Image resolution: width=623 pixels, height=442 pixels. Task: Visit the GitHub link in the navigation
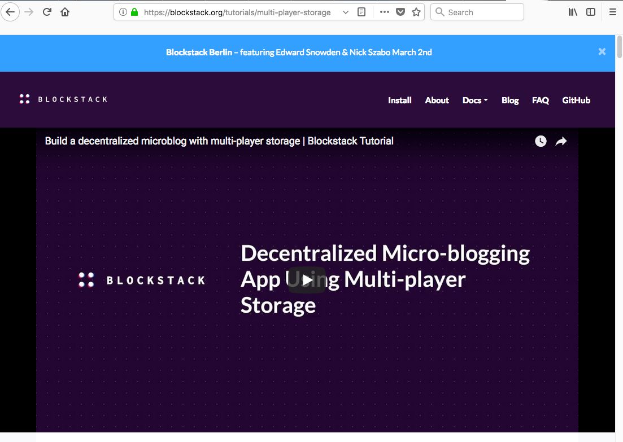(576, 100)
